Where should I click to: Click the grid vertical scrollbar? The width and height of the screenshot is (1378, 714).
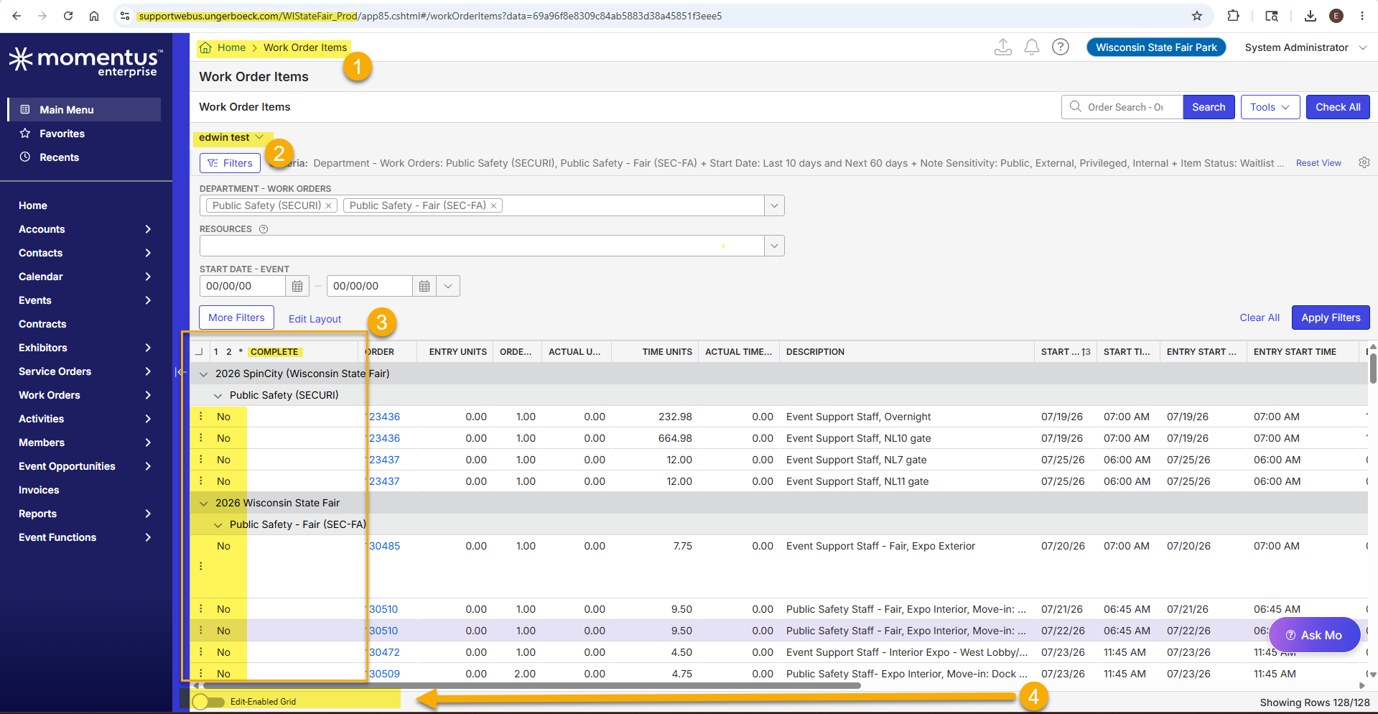click(1373, 368)
